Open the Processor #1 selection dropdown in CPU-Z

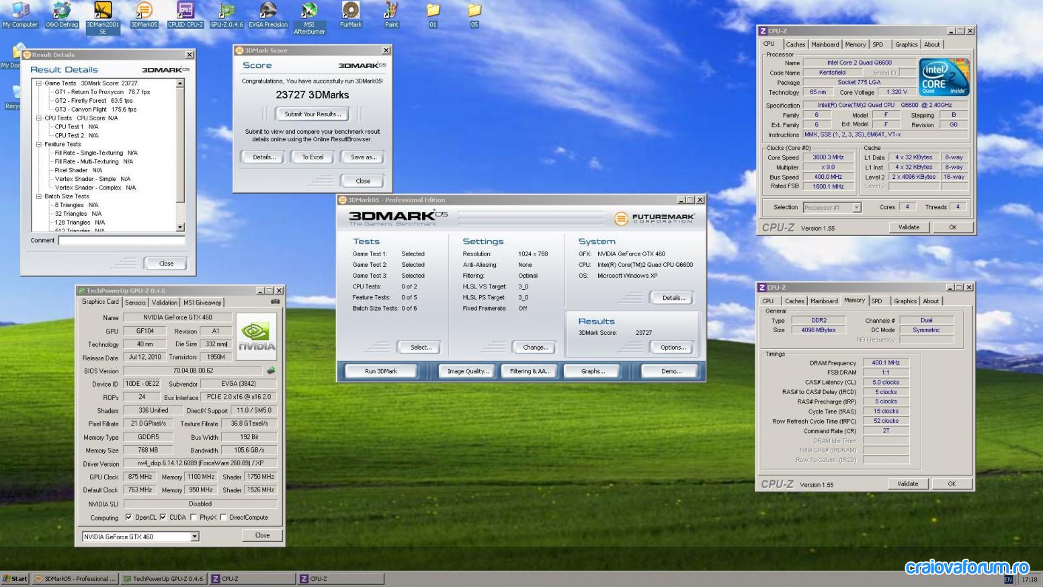tap(857, 207)
